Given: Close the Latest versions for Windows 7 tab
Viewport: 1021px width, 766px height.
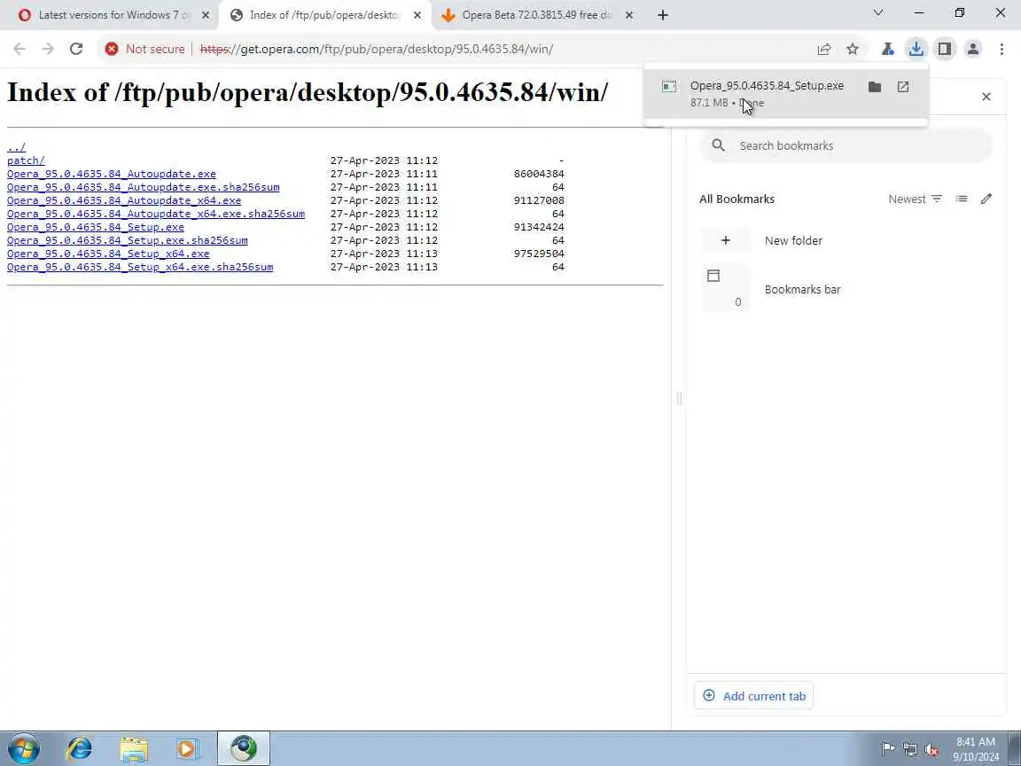Looking at the screenshot, I should click(205, 15).
